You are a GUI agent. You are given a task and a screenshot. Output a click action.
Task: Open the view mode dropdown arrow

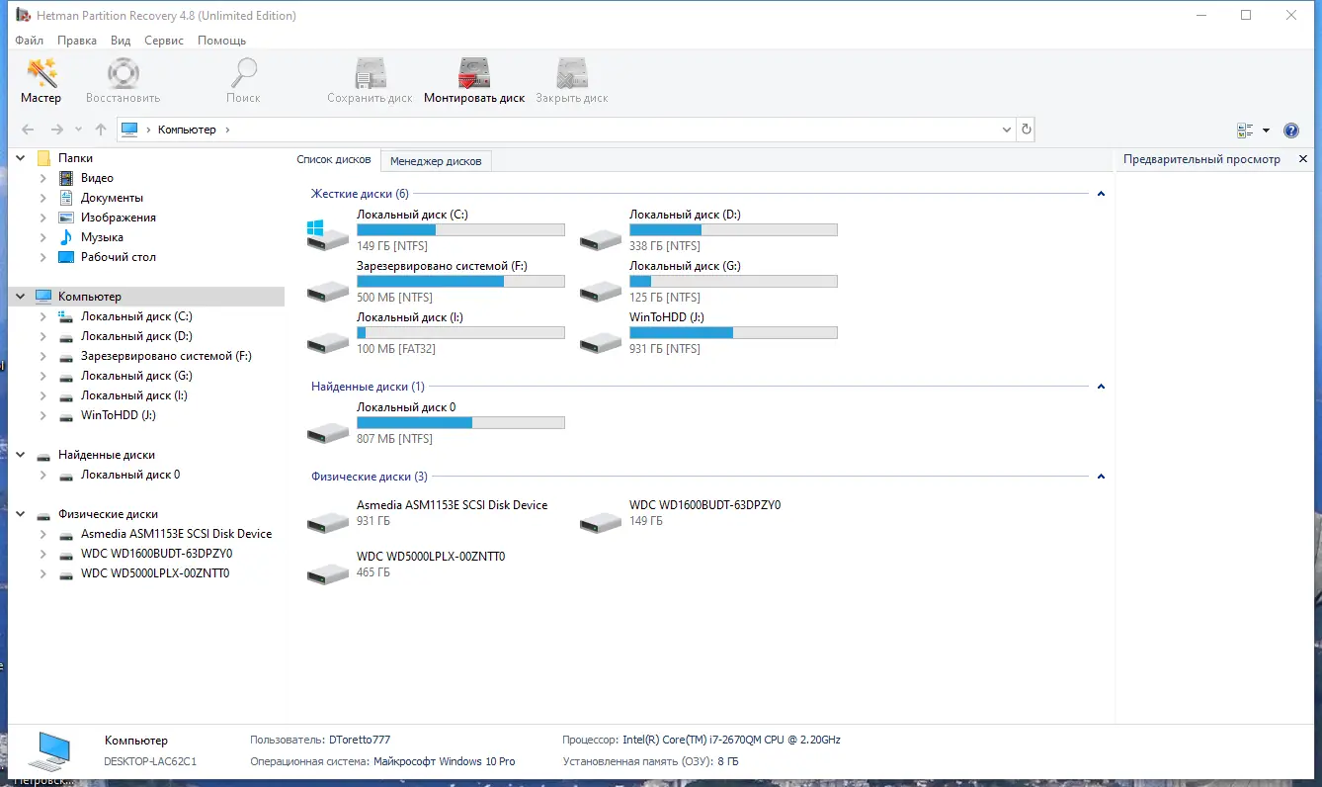[1266, 131]
